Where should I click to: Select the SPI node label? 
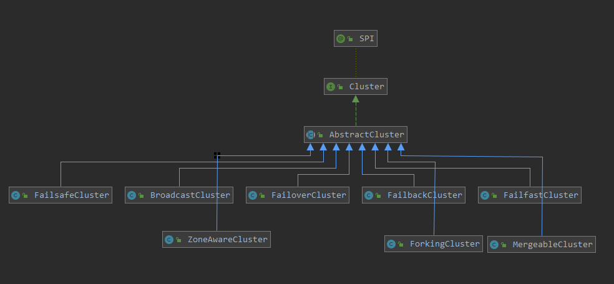[x=368, y=39]
